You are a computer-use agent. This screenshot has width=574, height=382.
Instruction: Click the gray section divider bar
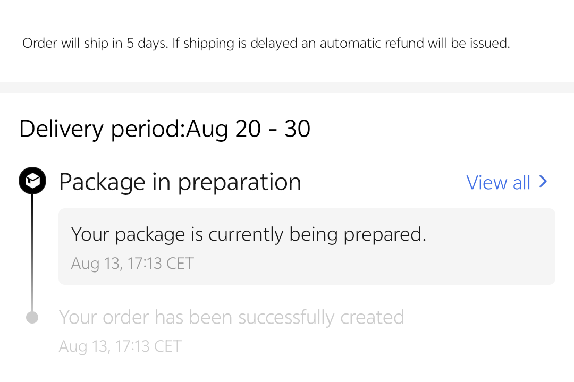287,87
